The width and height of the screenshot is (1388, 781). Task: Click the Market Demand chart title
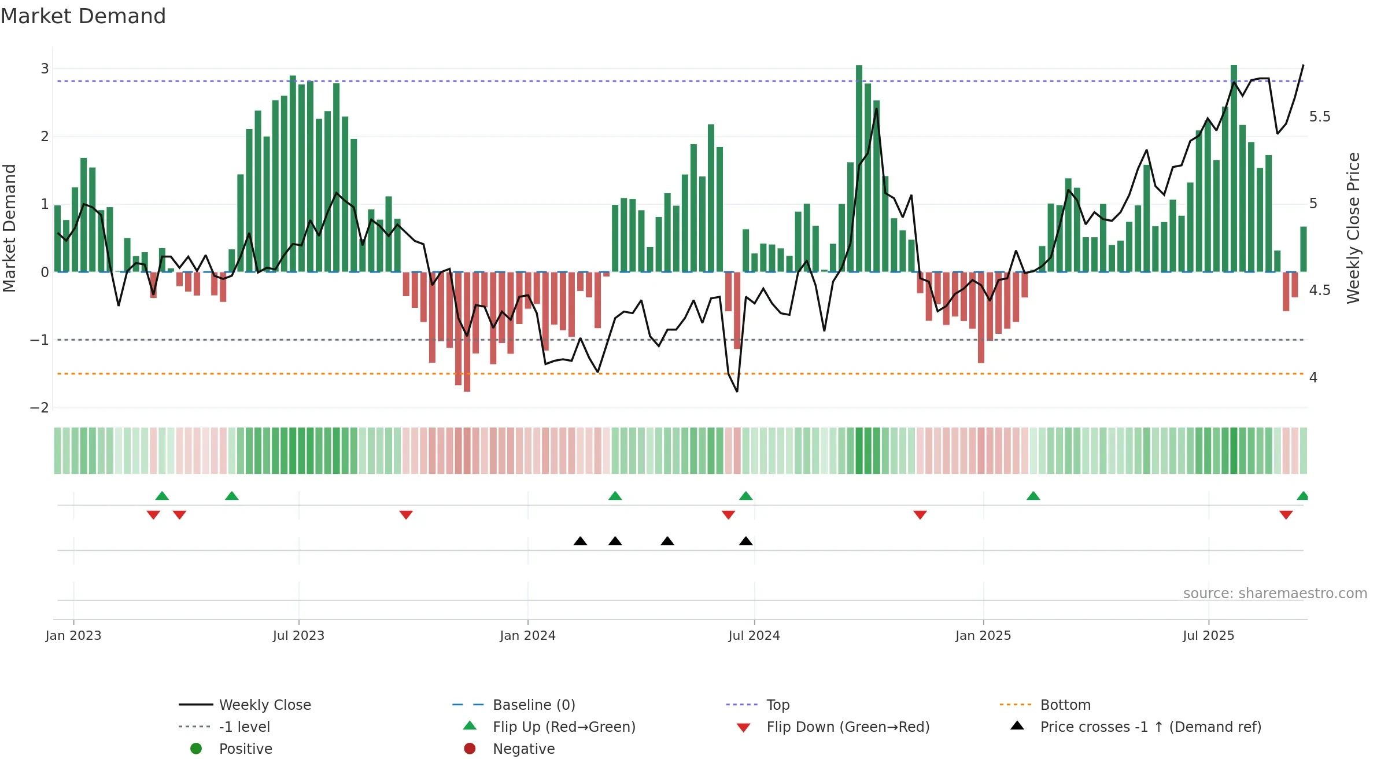coord(83,16)
